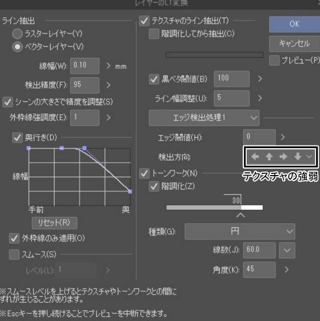The width and height of the screenshot is (320, 321).
Task: Select left arrow detection direction
Action: (255, 156)
